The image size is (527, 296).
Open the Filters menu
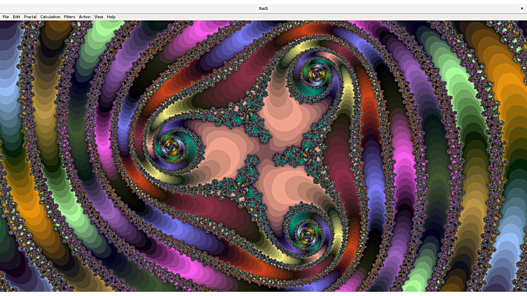[69, 17]
